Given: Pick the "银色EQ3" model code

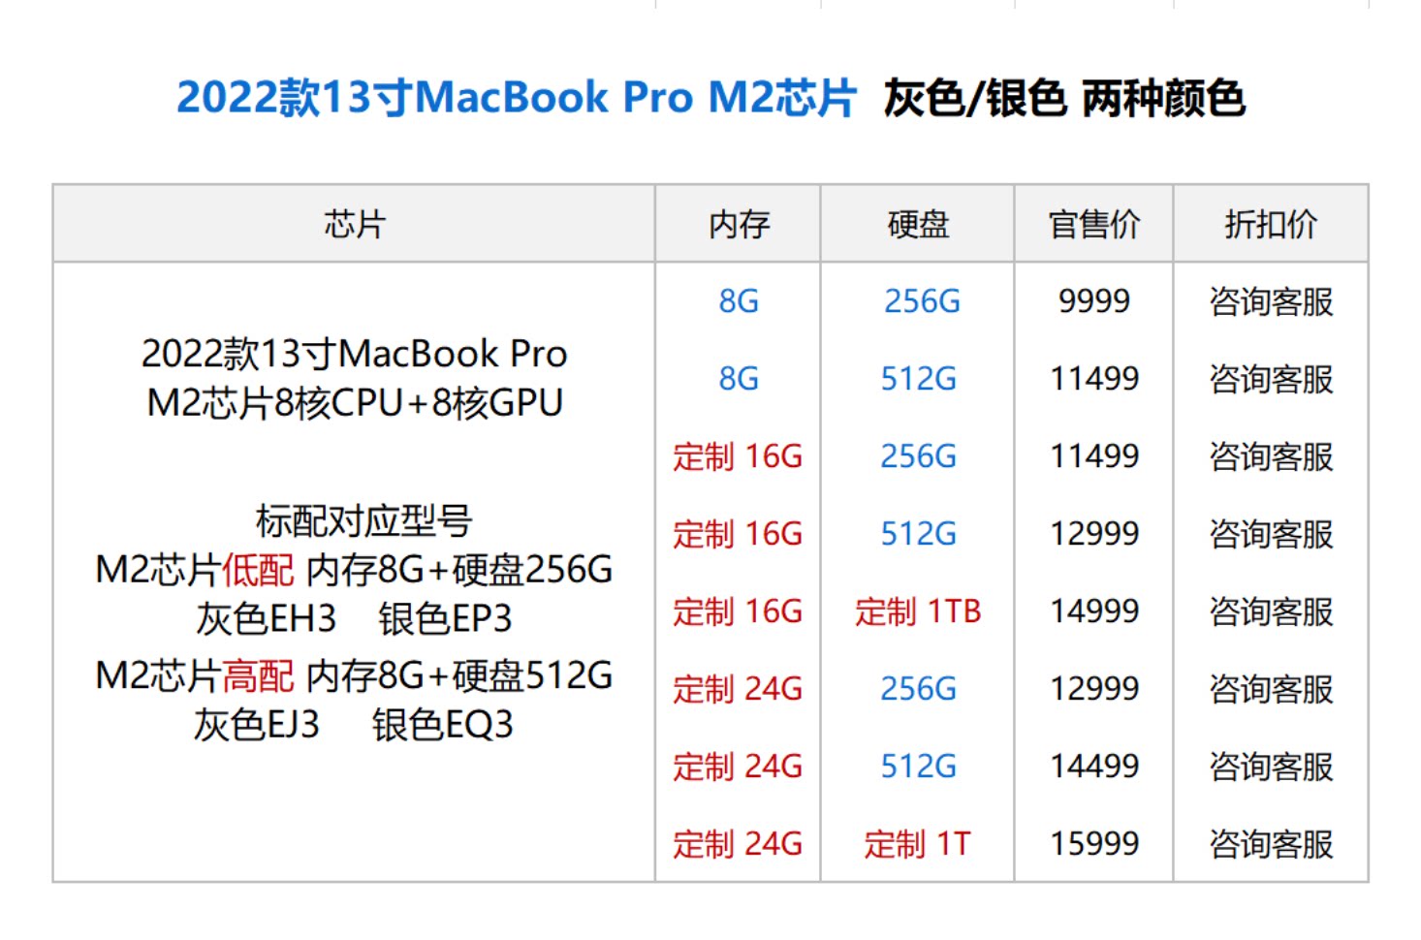Looking at the screenshot, I should point(443,724).
